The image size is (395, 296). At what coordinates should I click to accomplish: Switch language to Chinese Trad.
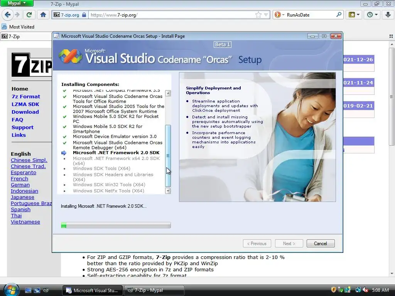(x=28, y=166)
